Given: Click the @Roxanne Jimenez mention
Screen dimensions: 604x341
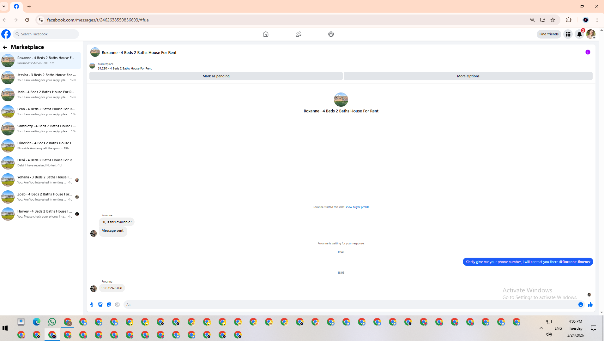Looking at the screenshot, I should pyautogui.click(x=575, y=262).
